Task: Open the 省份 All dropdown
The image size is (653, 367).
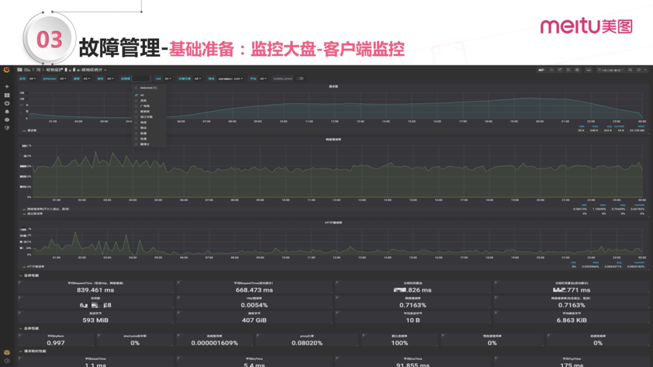Action: click(x=111, y=78)
